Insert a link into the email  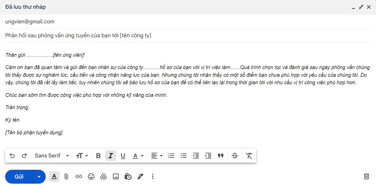(x=79, y=176)
